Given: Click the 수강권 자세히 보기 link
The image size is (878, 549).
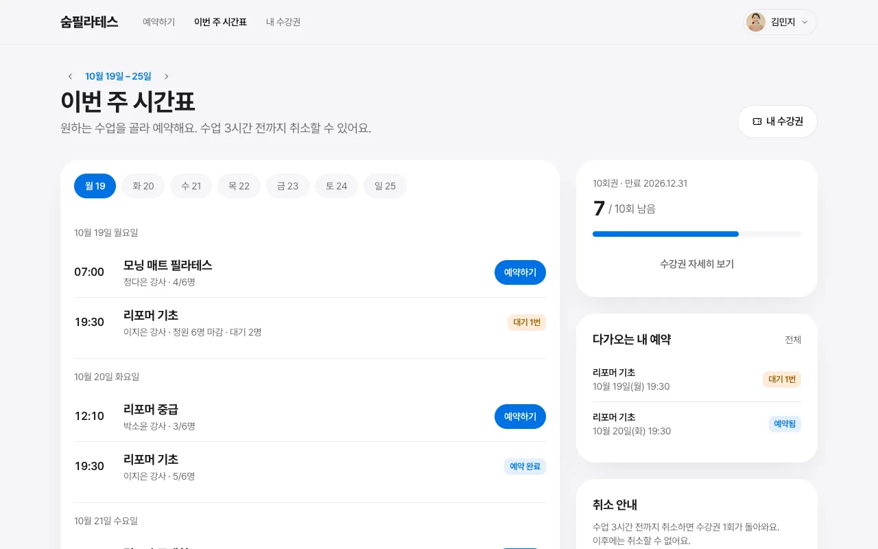Looking at the screenshot, I should [x=697, y=264].
